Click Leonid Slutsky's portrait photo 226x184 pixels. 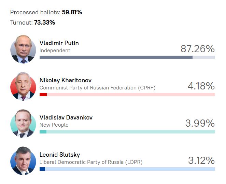23,160
